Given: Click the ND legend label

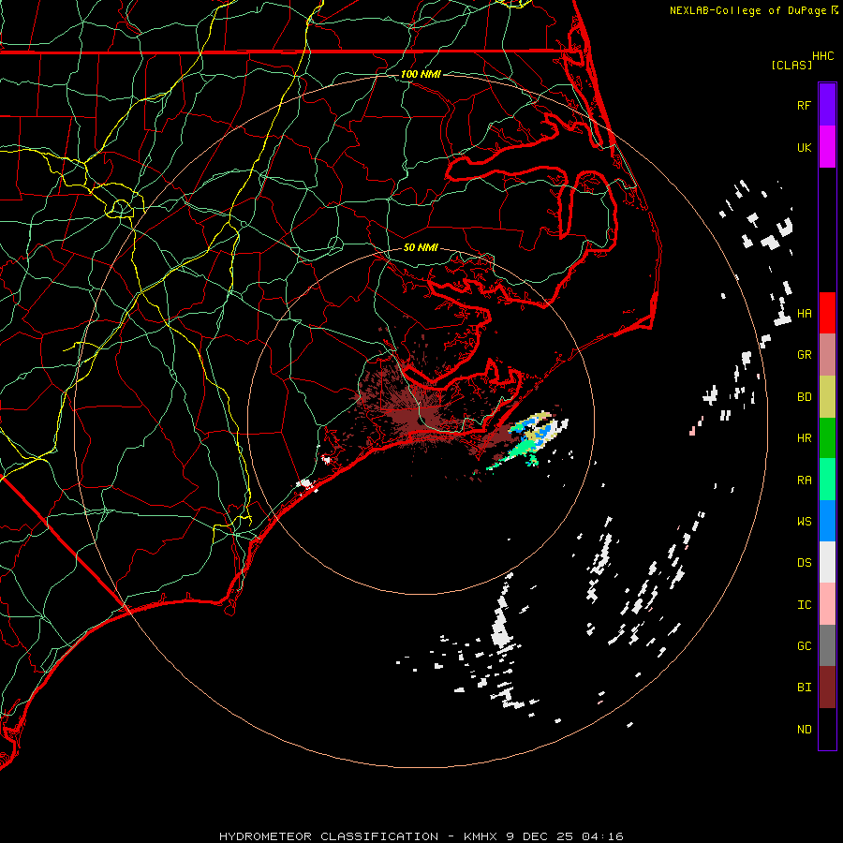Looking at the screenshot, I should tap(804, 730).
